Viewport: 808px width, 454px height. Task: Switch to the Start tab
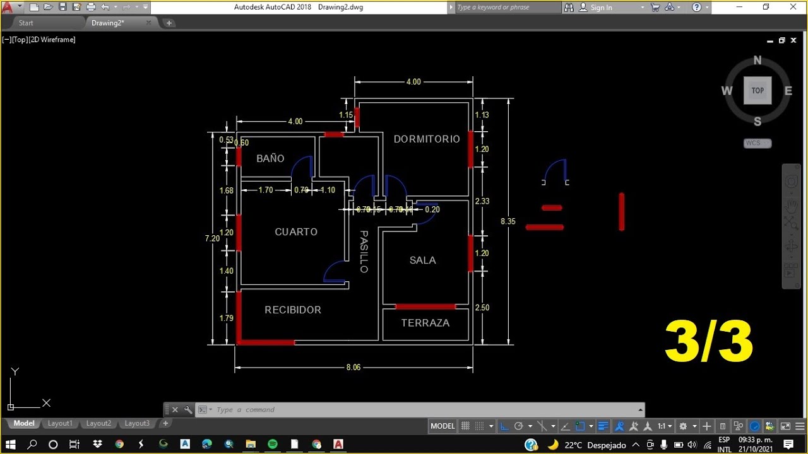click(26, 23)
